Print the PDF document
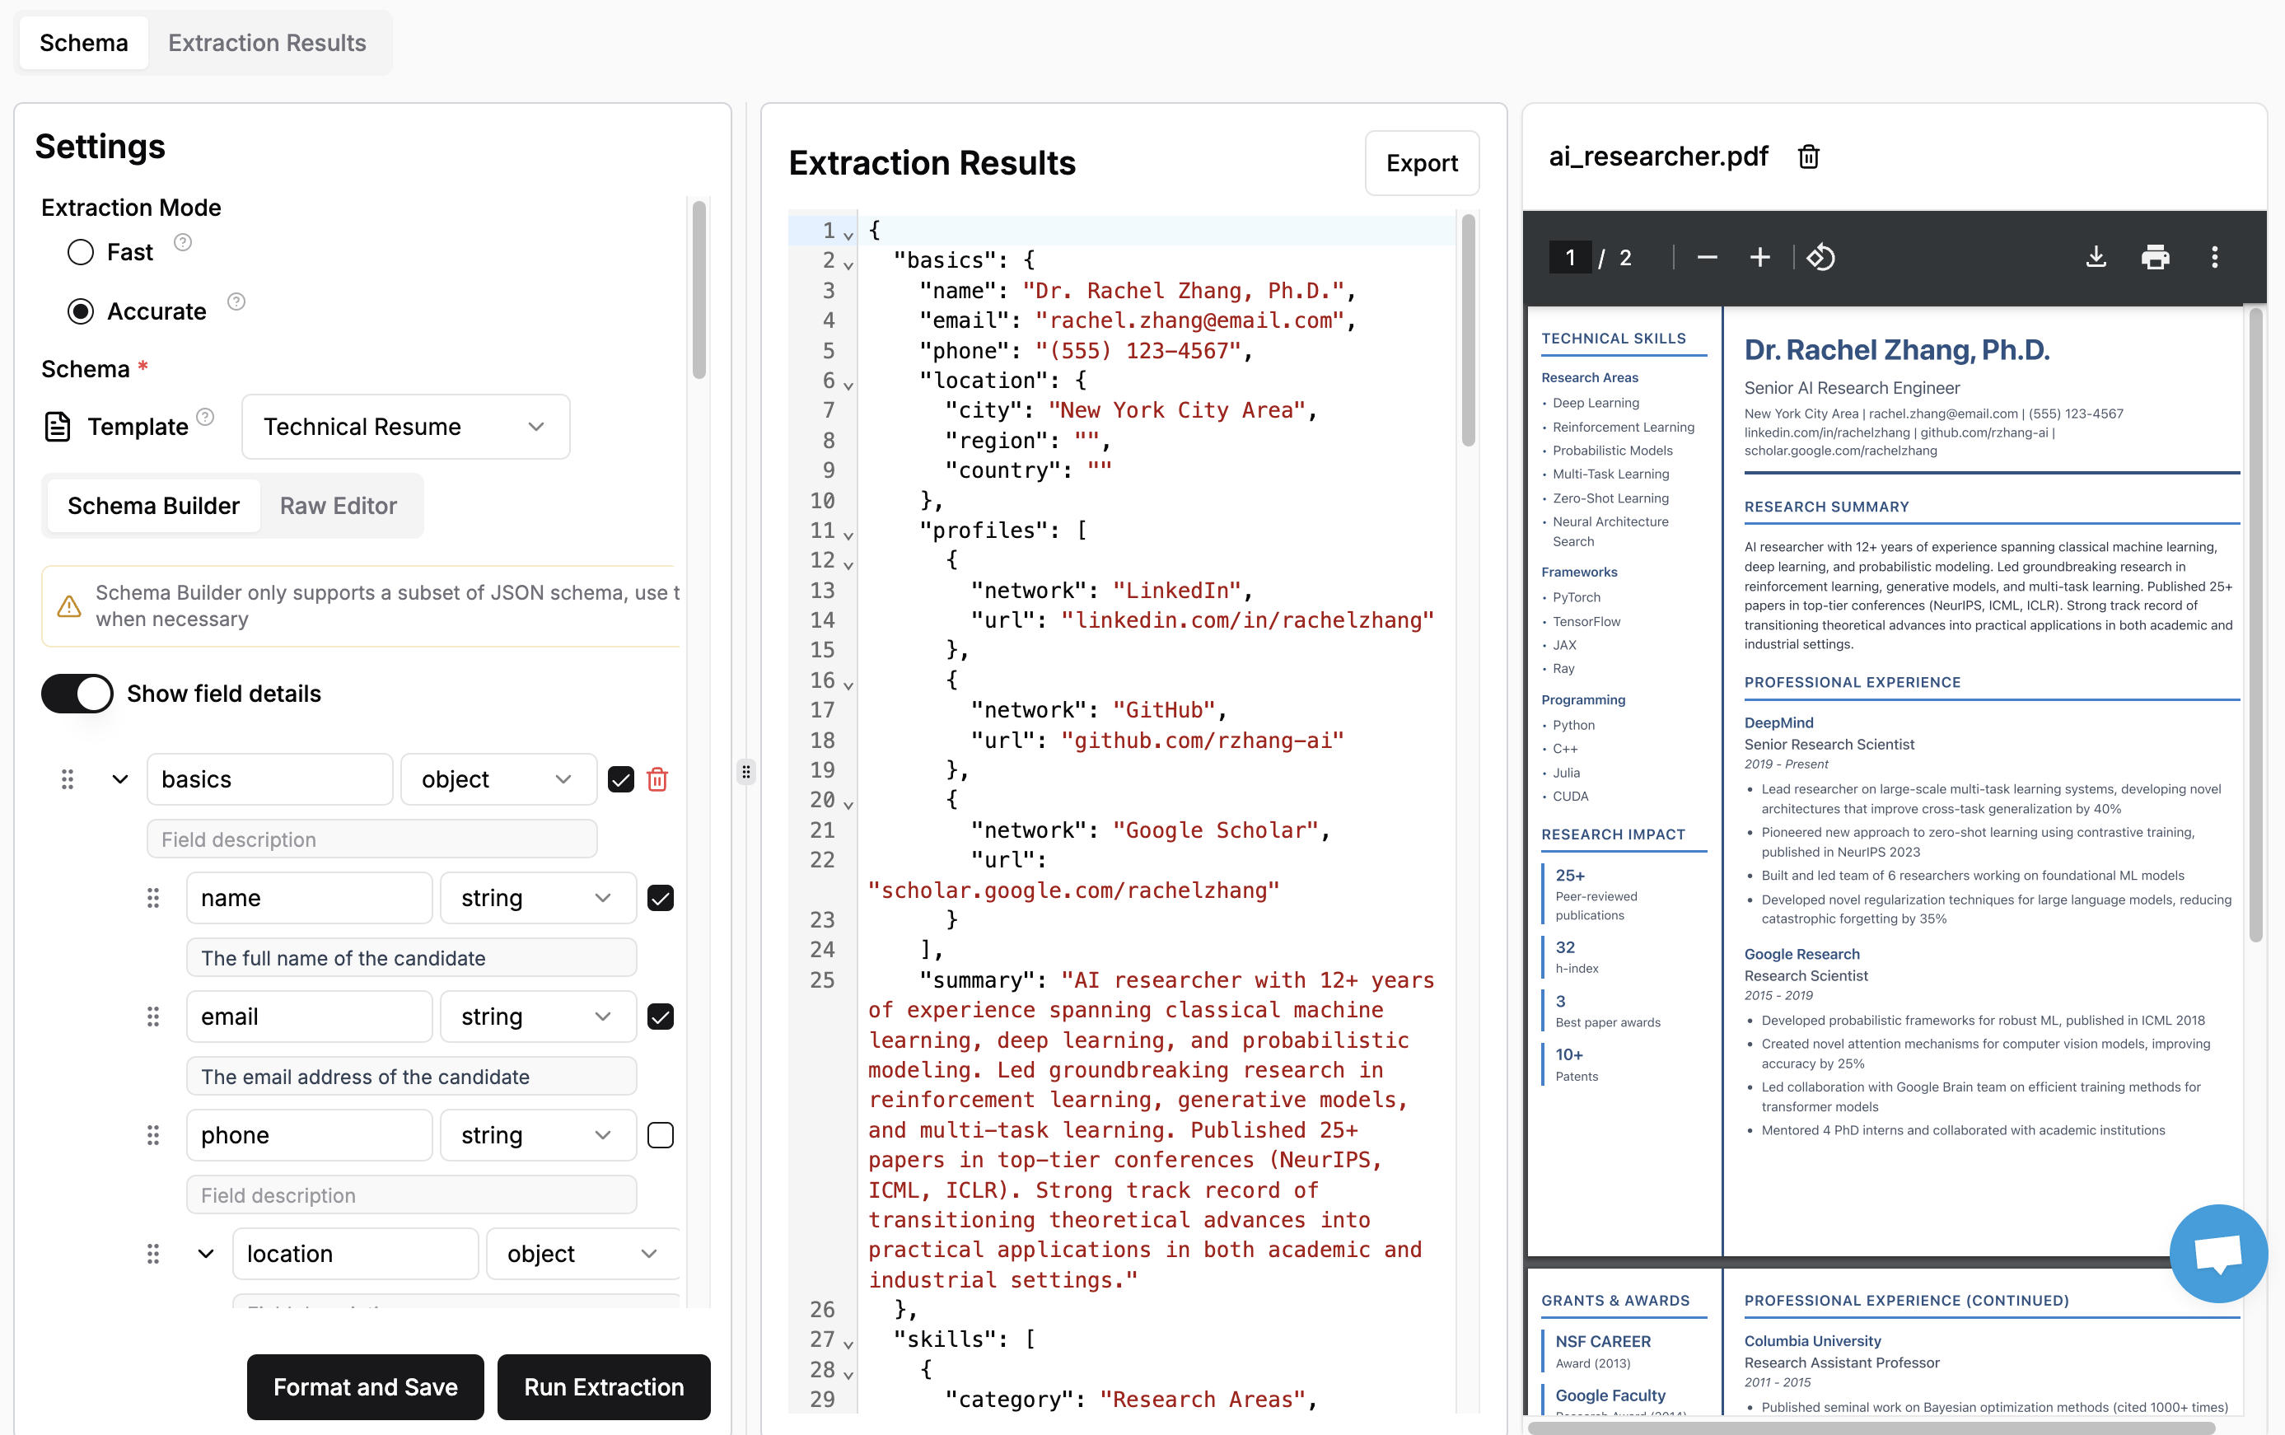Screen dimensions: 2285x1435 2155,257
